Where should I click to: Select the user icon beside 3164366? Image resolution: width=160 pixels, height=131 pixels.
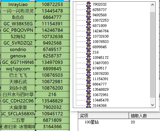(x=88, y=105)
